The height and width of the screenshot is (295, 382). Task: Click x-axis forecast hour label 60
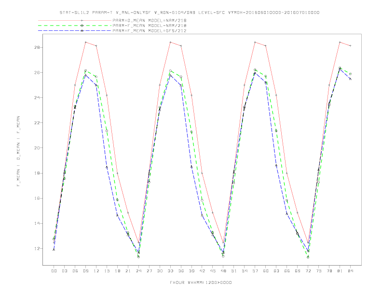coord(266,271)
